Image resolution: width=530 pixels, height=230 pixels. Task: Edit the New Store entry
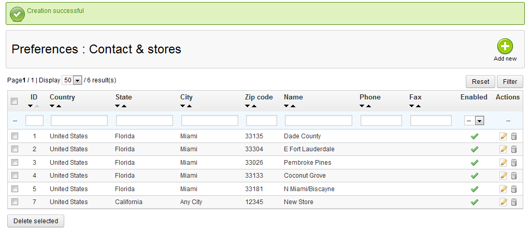(x=503, y=202)
